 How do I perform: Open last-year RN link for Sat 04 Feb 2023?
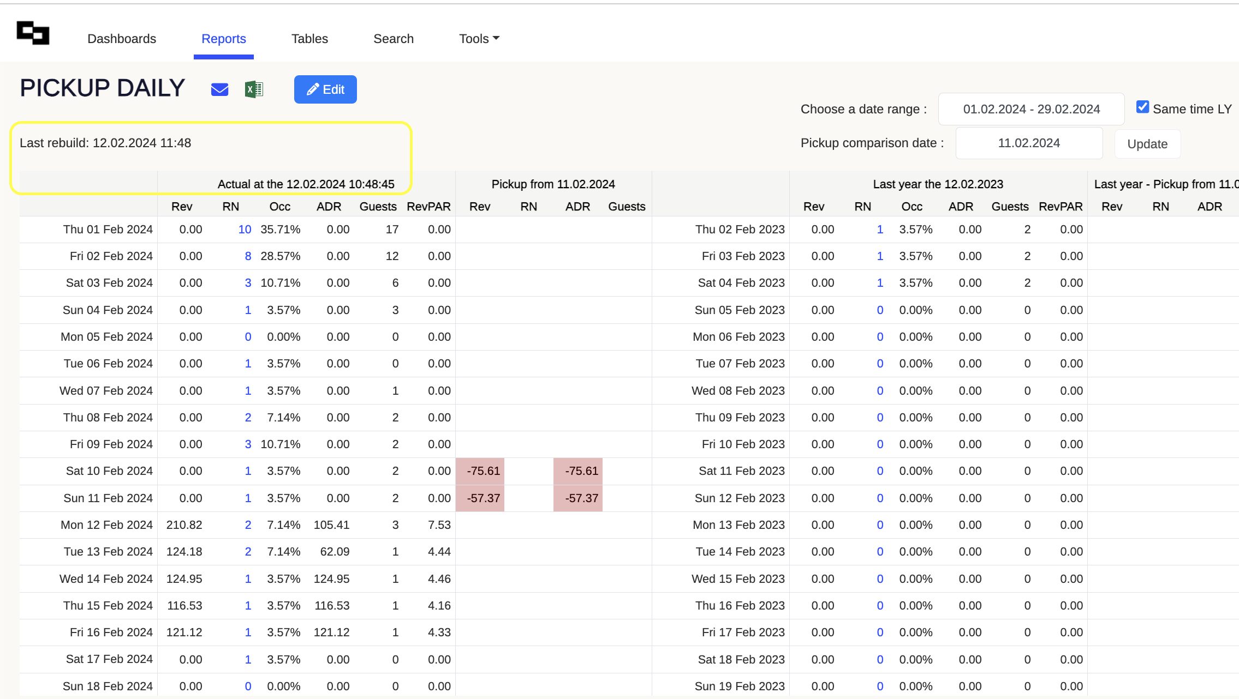click(880, 283)
